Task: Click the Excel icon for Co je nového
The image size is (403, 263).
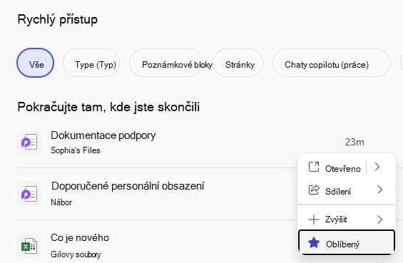Action: click(29, 246)
